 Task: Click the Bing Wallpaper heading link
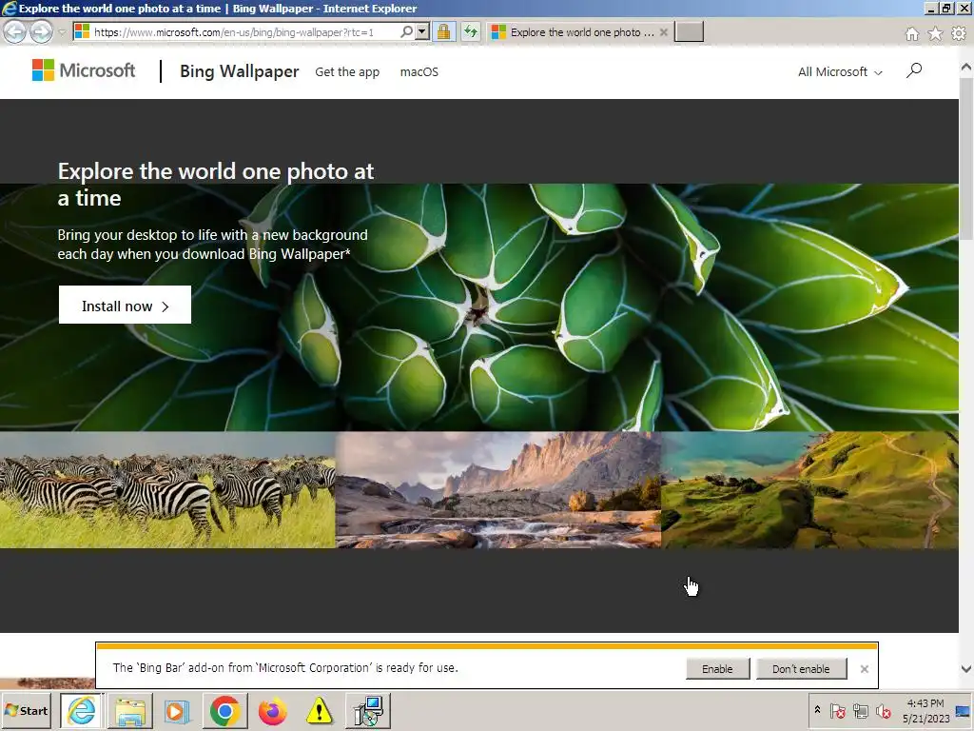point(239,71)
